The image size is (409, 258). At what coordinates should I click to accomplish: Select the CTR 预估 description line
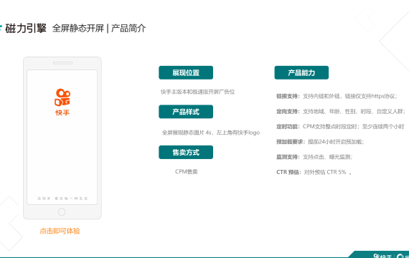(x=314, y=172)
